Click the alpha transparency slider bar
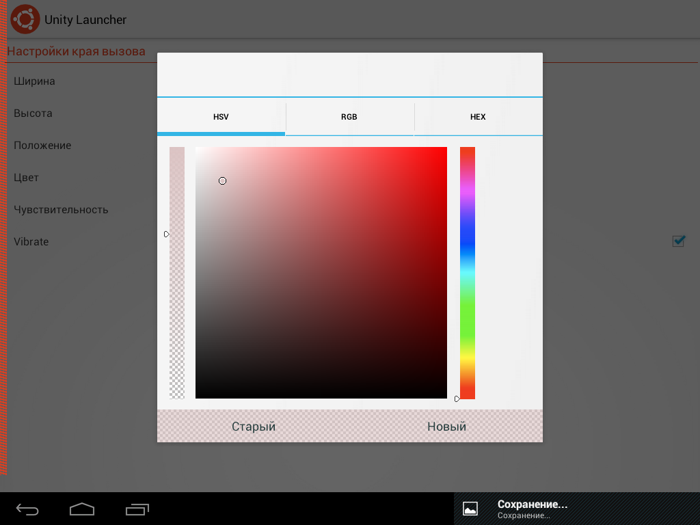The width and height of the screenshot is (700, 525). (x=177, y=273)
